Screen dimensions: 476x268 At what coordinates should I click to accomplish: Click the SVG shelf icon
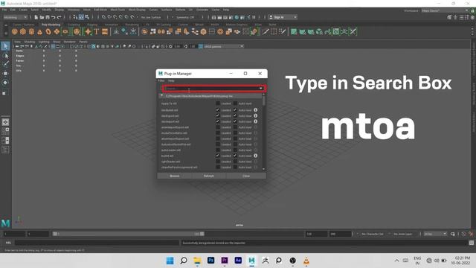tap(105, 31)
